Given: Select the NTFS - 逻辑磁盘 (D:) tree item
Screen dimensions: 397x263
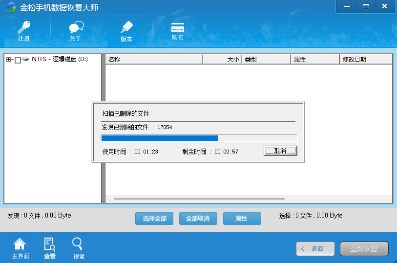Looking at the screenshot, I should tap(60, 59).
